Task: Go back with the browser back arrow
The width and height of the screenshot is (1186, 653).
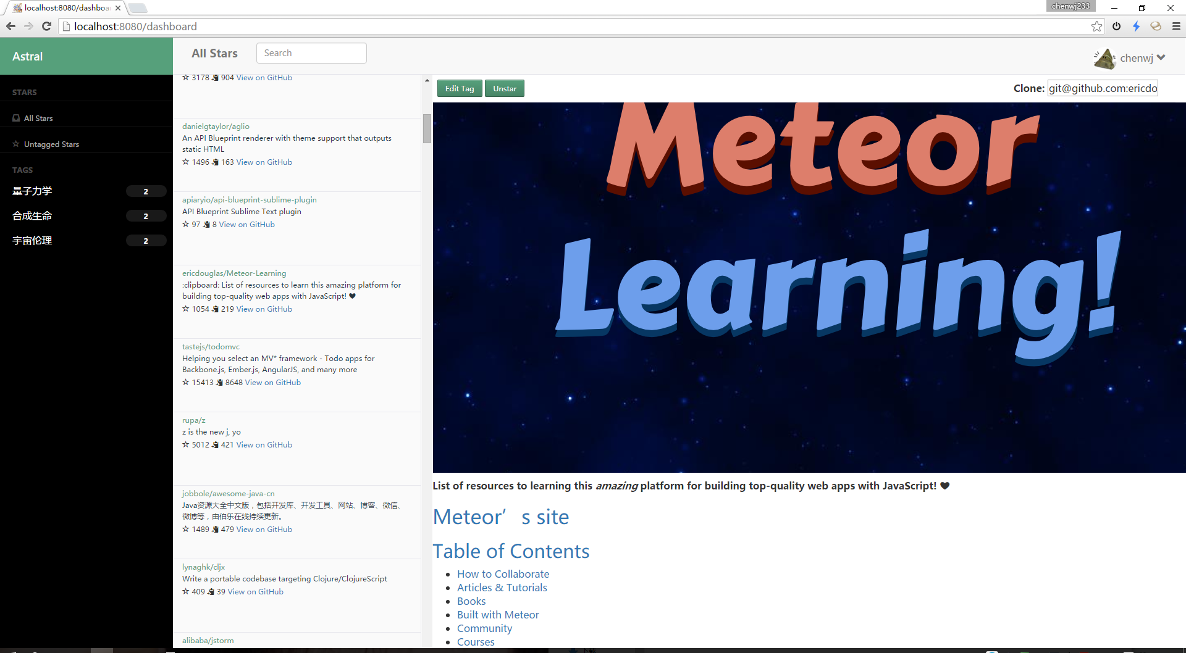Action: coord(11,26)
